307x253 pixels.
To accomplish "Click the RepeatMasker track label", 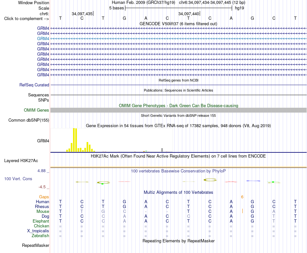I will tap(36, 245).
